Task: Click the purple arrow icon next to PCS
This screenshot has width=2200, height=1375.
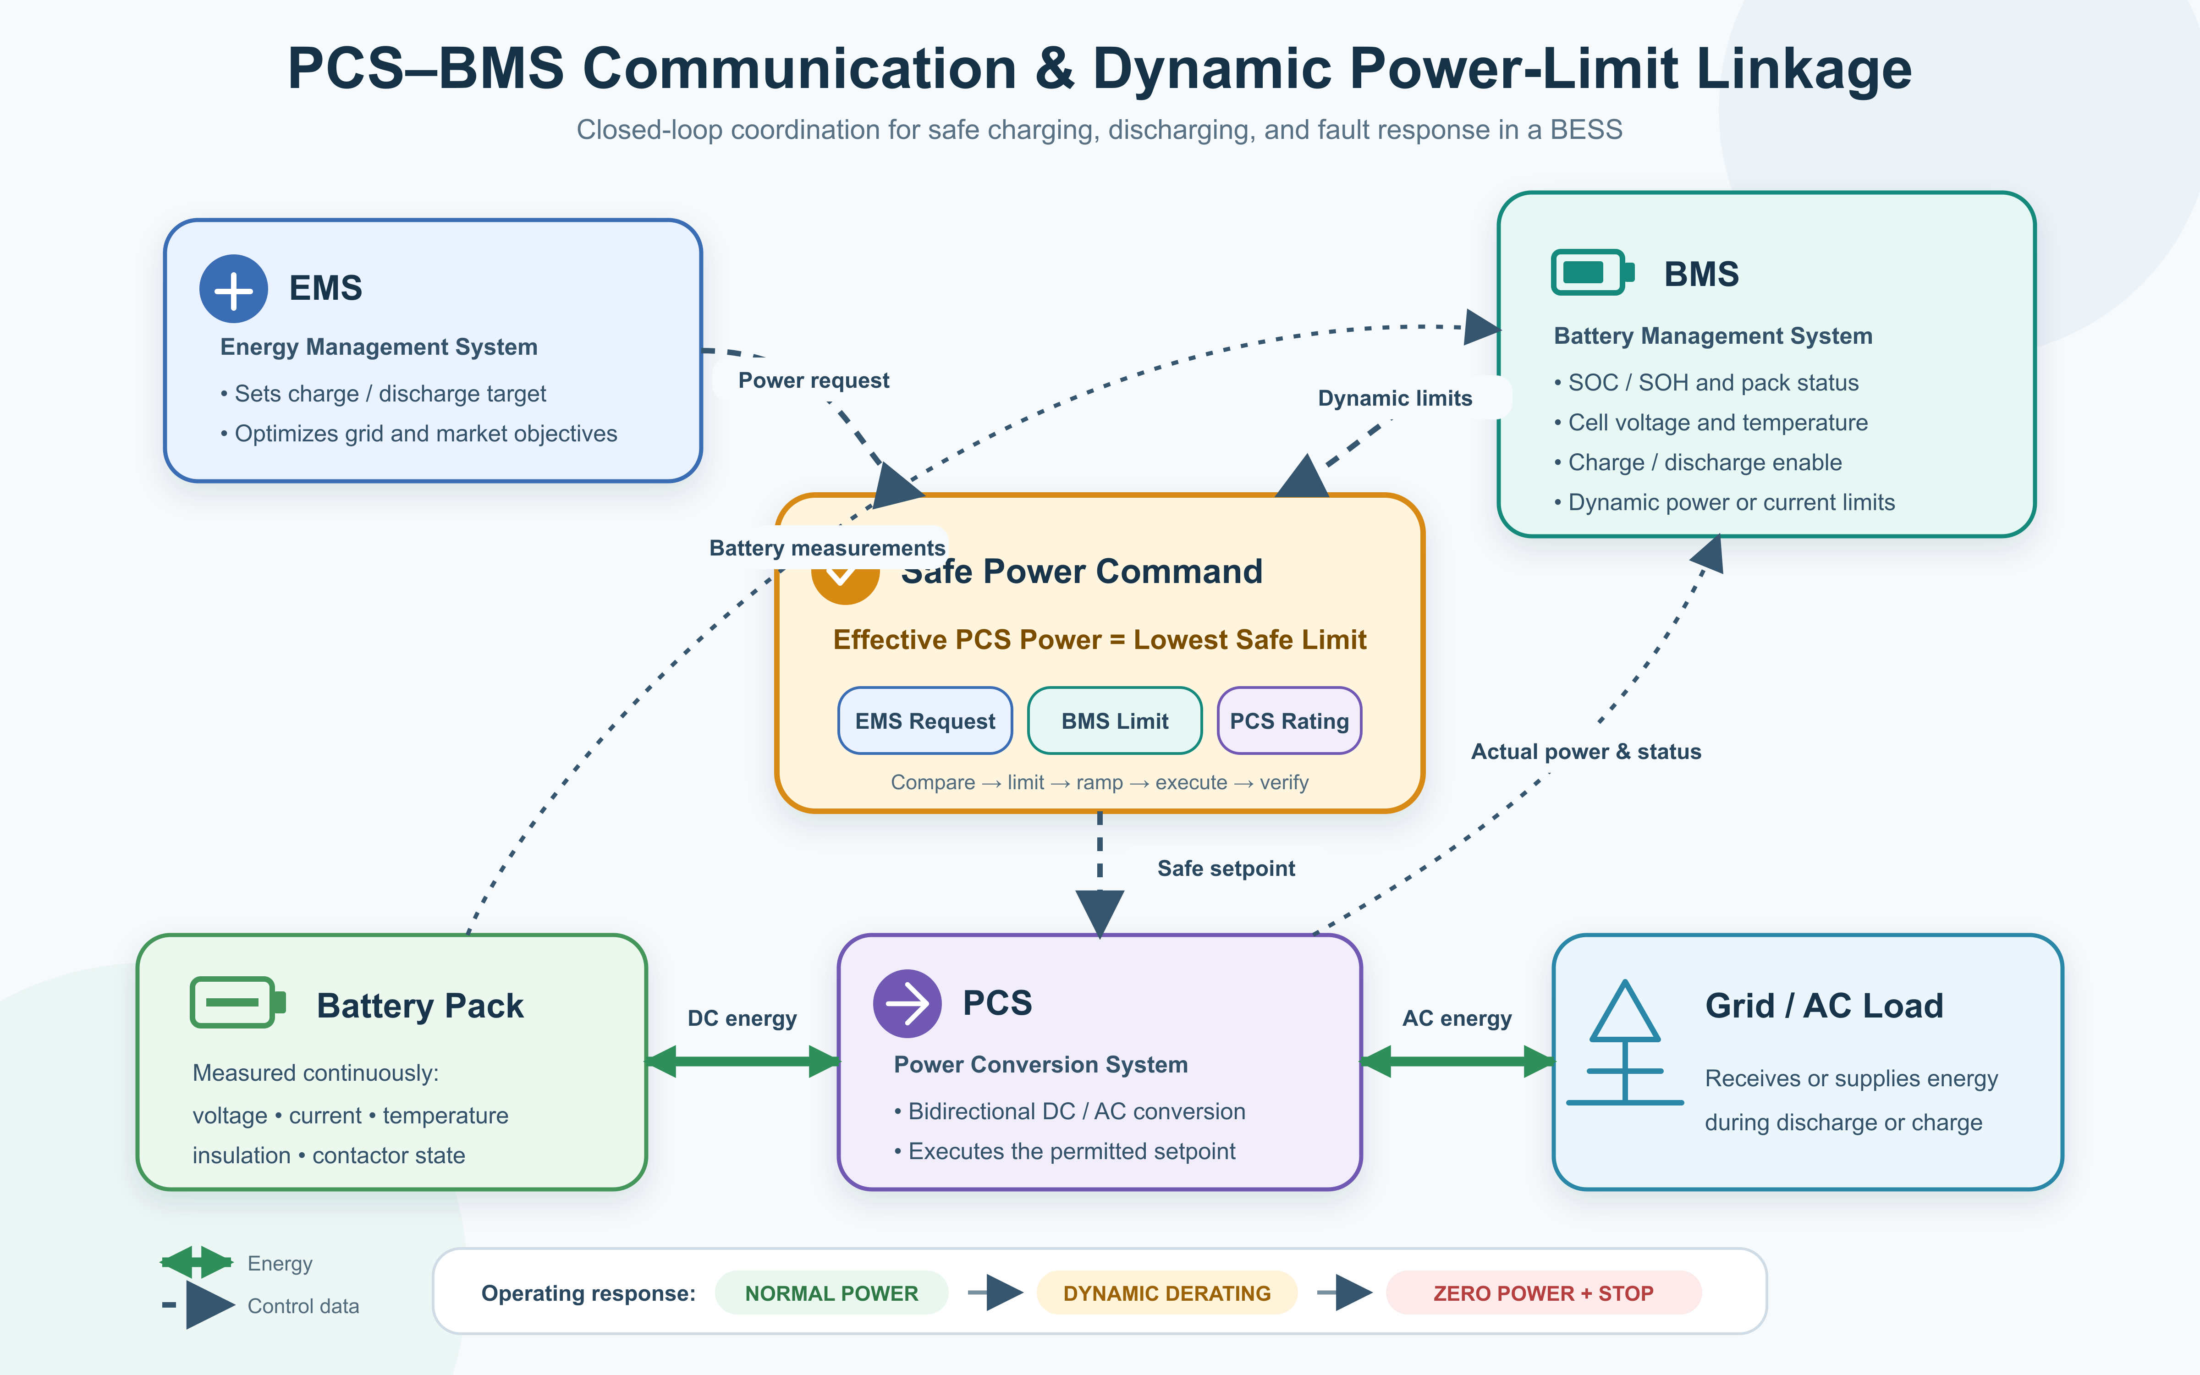Action: [x=907, y=1004]
